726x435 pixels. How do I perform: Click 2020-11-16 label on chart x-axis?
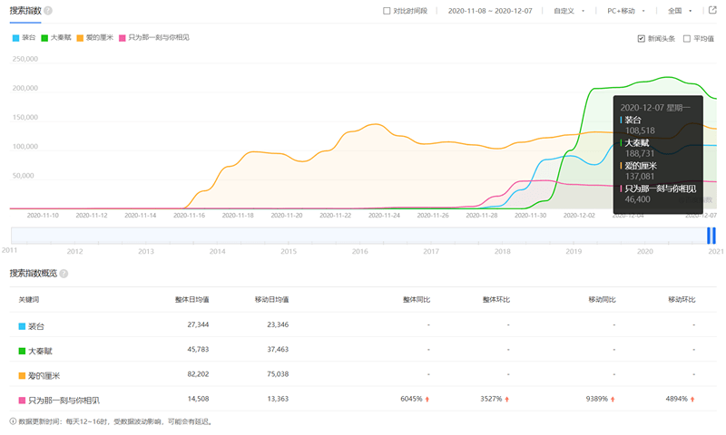pyautogui.click(x=189, y=216)
